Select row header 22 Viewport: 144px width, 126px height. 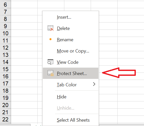[5, 119]
